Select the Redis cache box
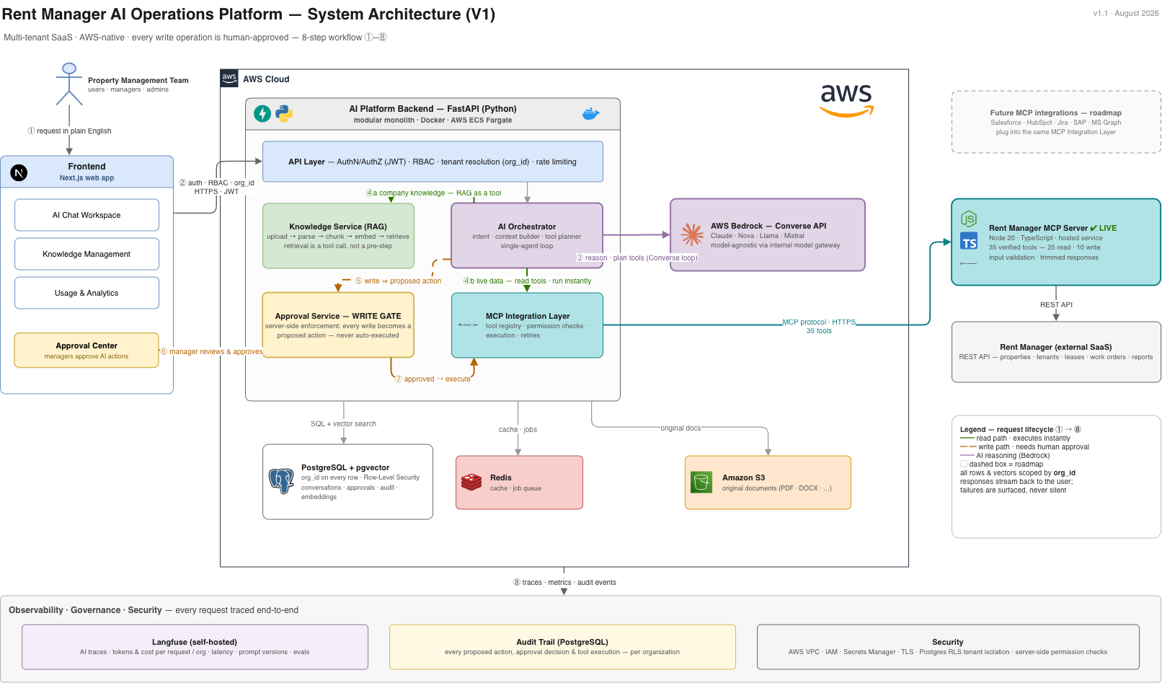Image resolution: width=1162 pixels, height=683 pixels. pyautogui.click(x=519, y=482)
